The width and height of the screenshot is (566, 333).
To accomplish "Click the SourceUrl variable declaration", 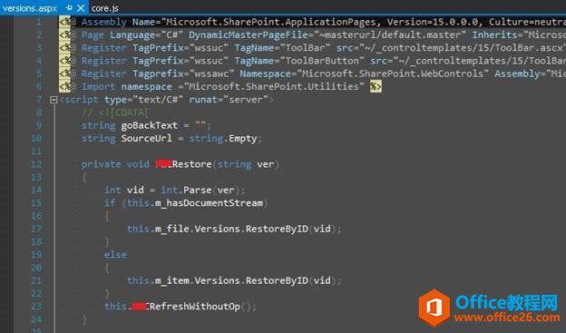I will (x=146, y=138).
